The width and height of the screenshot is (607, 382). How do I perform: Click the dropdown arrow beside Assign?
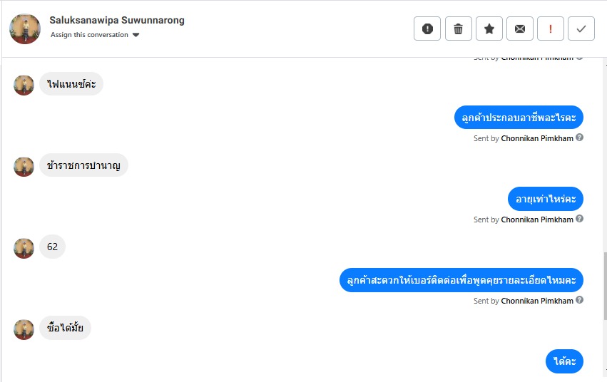136,35
